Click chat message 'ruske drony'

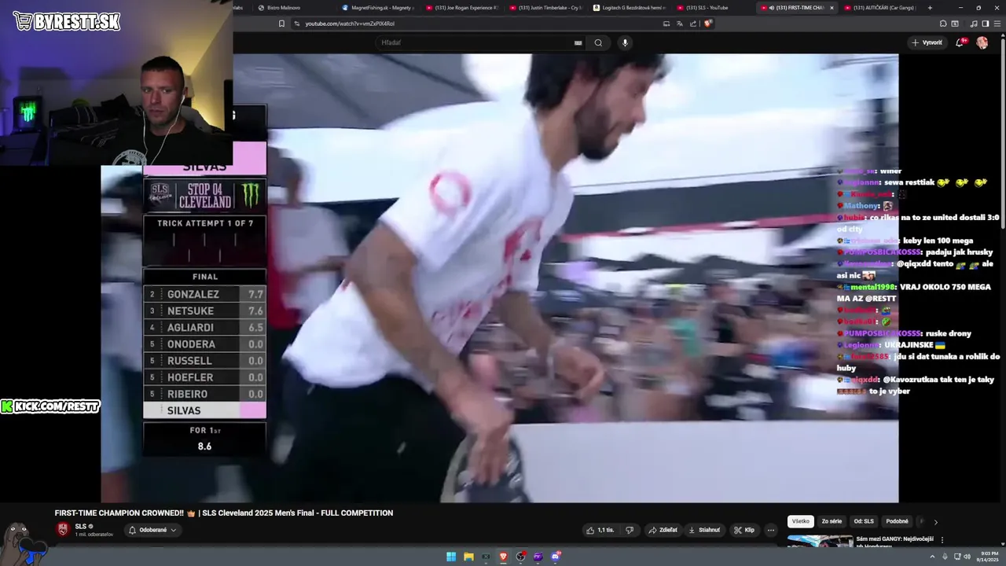(947, 333)
